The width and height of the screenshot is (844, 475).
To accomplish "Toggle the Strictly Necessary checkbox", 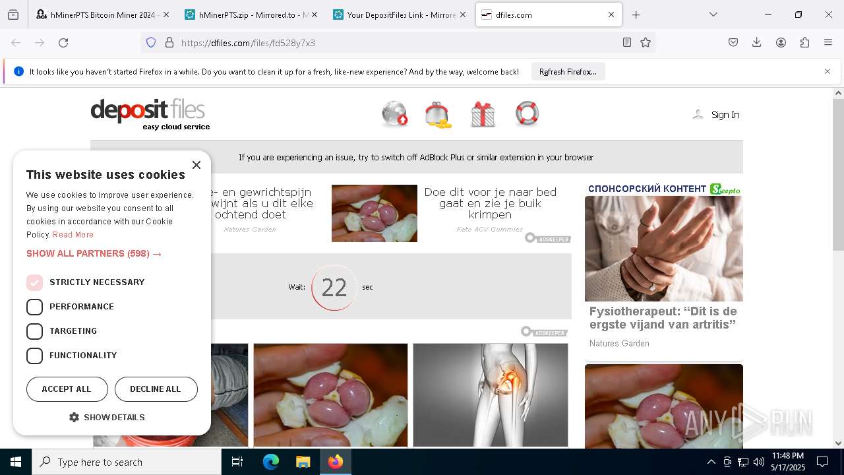I will click(x=34, y=282).
